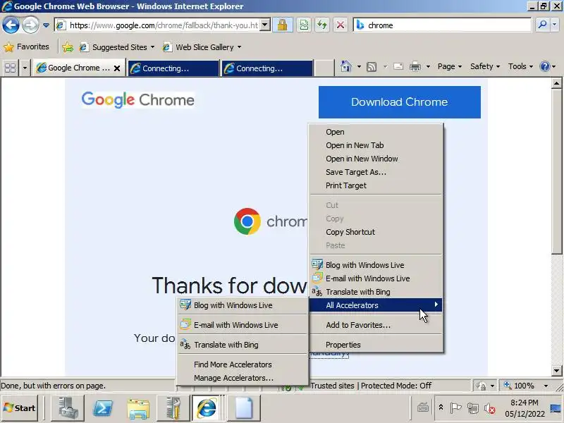The height and width of the screenshot is (423, 564).
Task: Click the red Stop loading icon
Action: pos(341,25)
